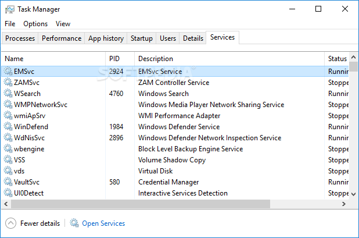Sort services by Name column header

(53, 59)
